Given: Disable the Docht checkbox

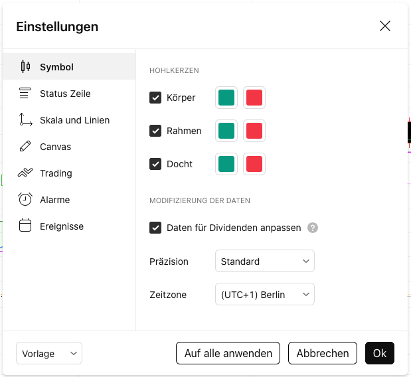Looking at the screenshot, I should point(155,164).
